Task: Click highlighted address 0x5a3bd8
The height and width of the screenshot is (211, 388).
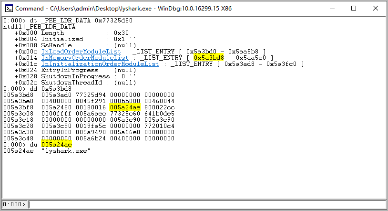Action: [x=209, y=58]
